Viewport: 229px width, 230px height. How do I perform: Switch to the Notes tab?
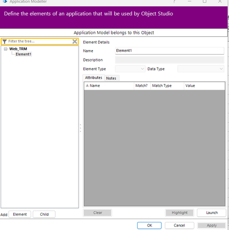click(111, 78)
